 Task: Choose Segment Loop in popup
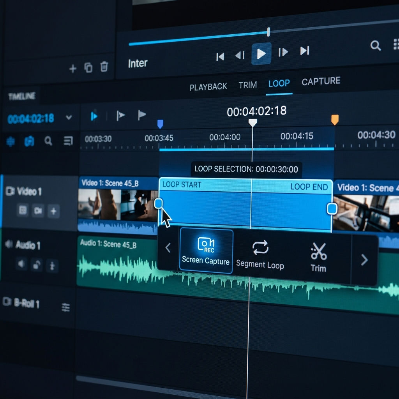pos(260,255)
